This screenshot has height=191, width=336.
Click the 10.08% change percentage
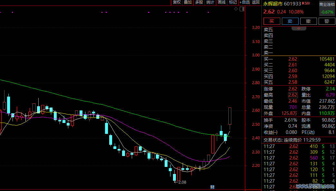(296, 12)
